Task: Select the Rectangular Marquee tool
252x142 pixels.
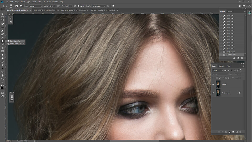Action: point(2,17)
